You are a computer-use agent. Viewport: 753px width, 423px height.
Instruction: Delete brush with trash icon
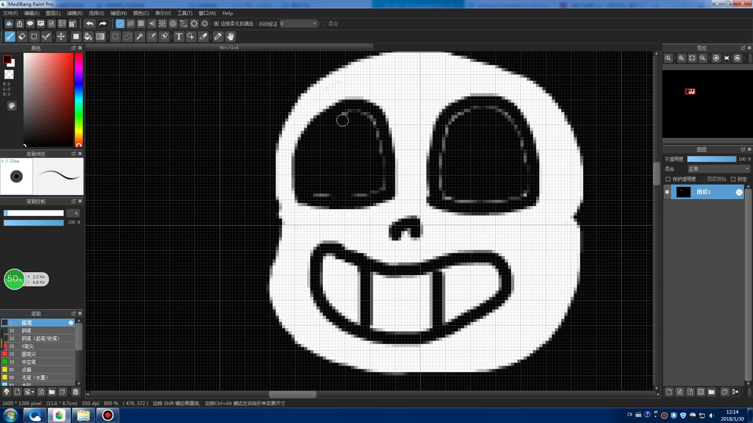click(76, 392)
